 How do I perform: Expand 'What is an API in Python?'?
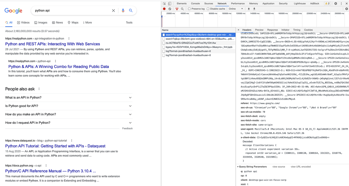(x=69, y=98)
